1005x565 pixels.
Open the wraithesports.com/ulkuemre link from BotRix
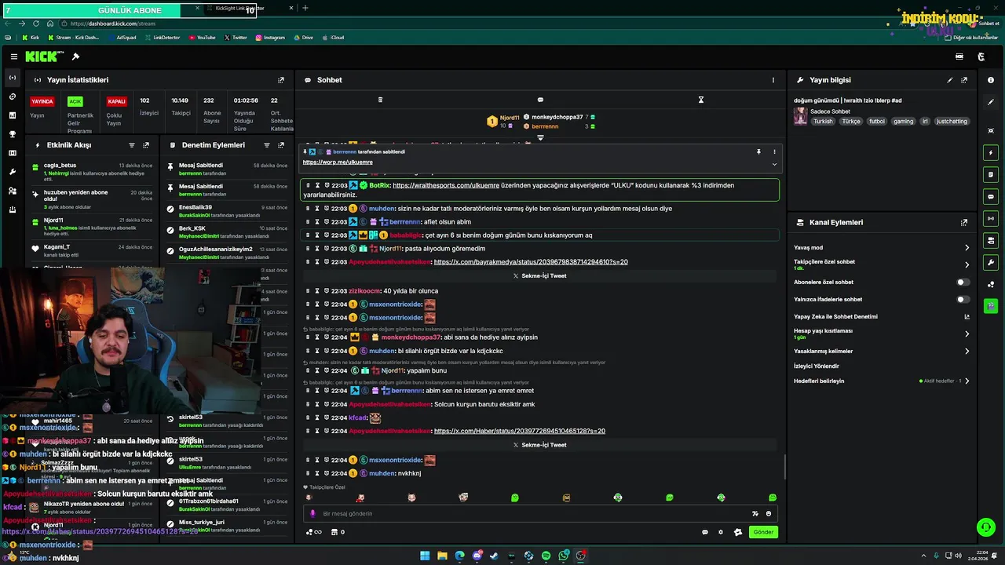[446, 185]
